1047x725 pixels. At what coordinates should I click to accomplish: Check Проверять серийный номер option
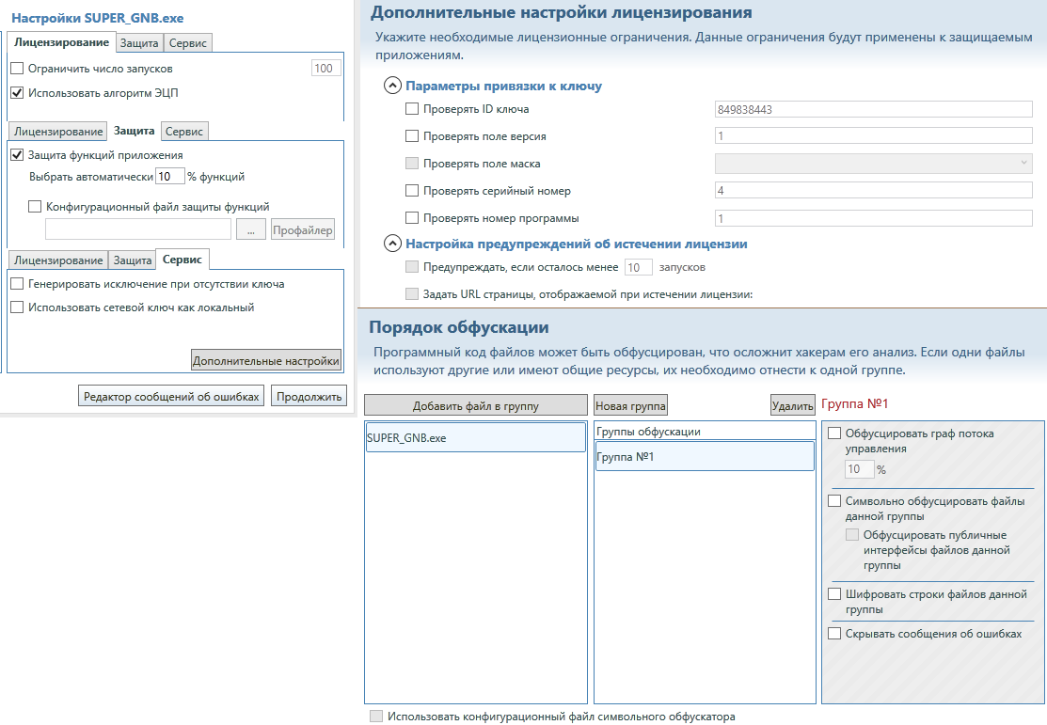[412, 191]
